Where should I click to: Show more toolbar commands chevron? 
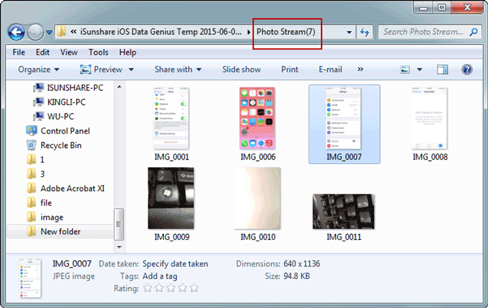click(x=360, y=69)
